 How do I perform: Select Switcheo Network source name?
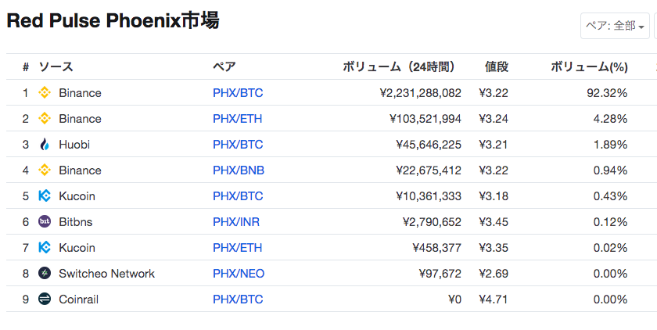coord(107,274)
